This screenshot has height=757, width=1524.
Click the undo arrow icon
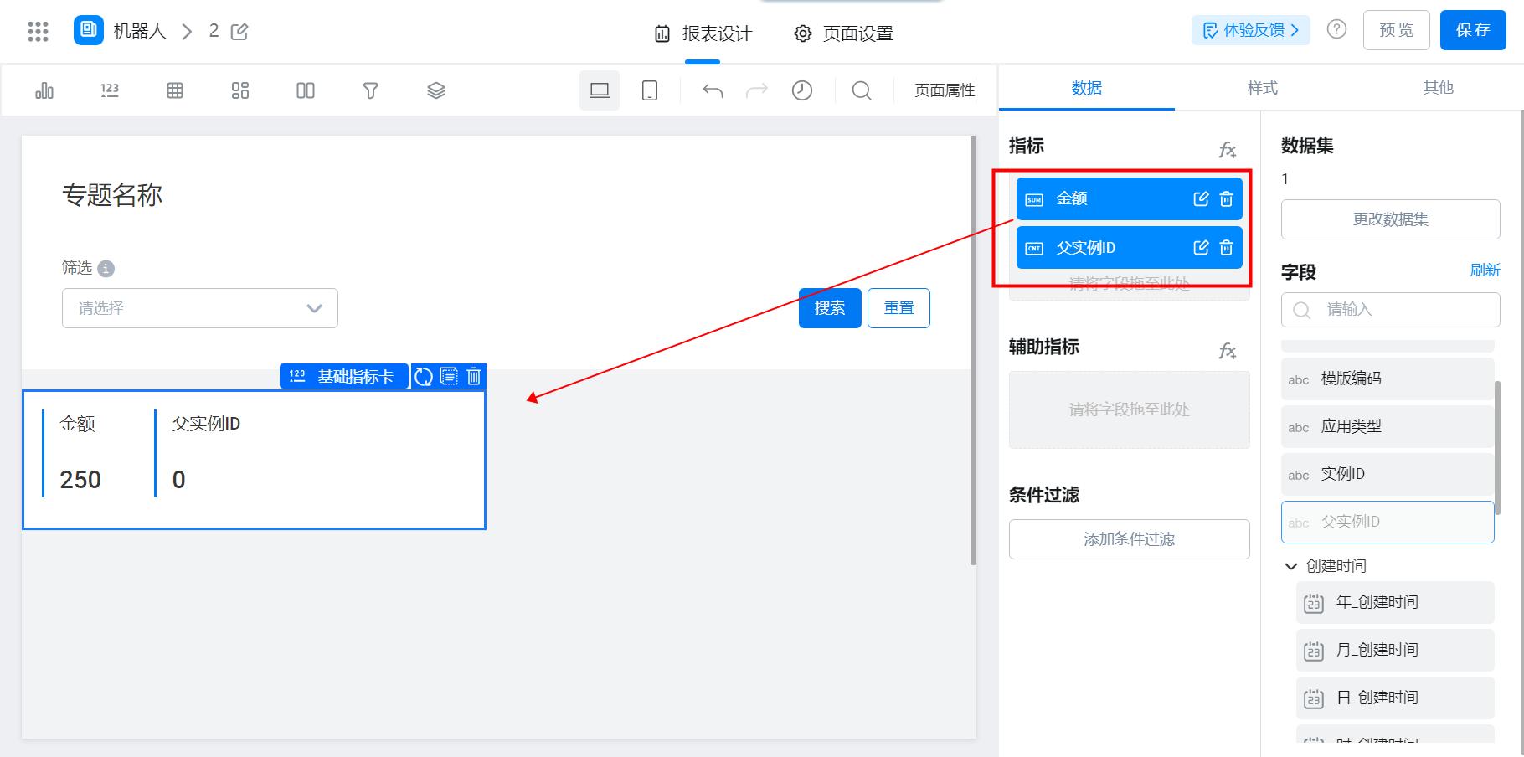(713, 90)
